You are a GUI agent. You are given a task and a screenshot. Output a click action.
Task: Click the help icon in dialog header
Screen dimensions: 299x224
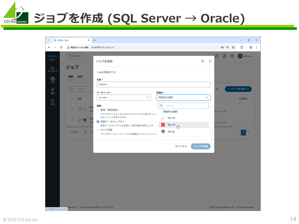202,61
